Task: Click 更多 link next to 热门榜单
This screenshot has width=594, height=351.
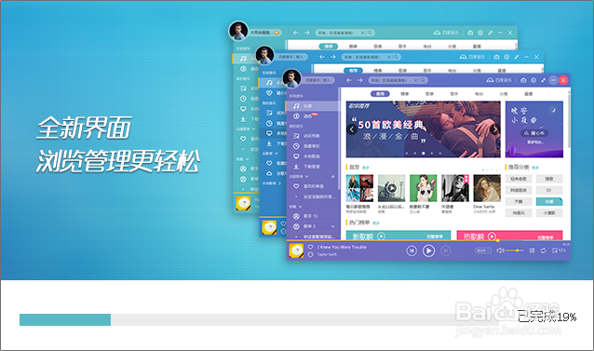Action: tap(376, 223)
